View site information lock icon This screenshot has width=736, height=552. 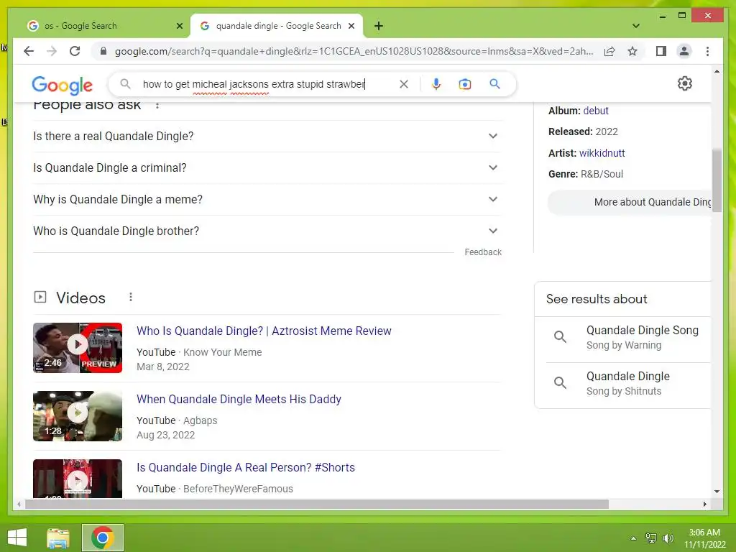[103, 51]
